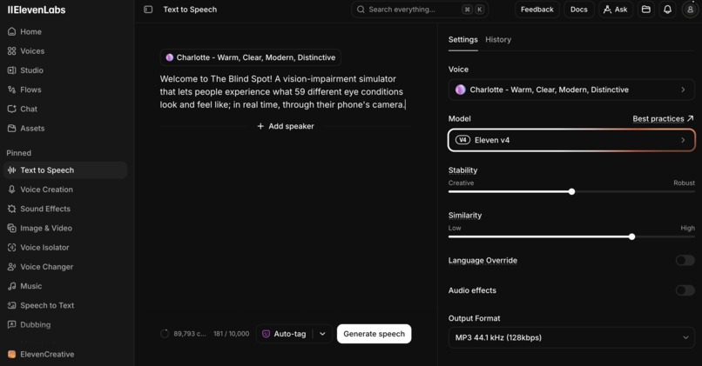
Task: Click the Search everything field
Action: 420,10
